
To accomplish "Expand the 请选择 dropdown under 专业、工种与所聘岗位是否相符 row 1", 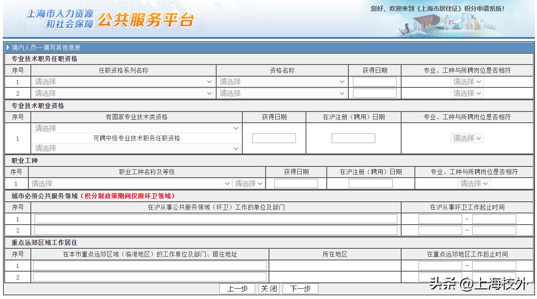I will point(467,82).
